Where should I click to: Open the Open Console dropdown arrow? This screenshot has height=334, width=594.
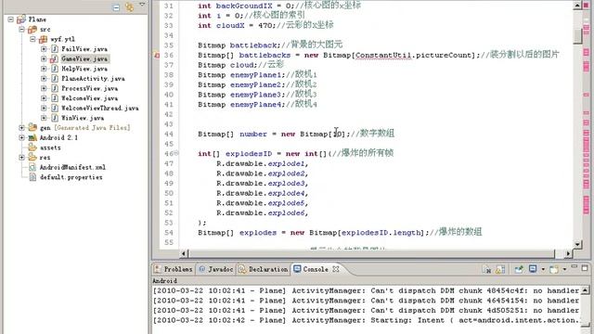click(x=564, y=269)
